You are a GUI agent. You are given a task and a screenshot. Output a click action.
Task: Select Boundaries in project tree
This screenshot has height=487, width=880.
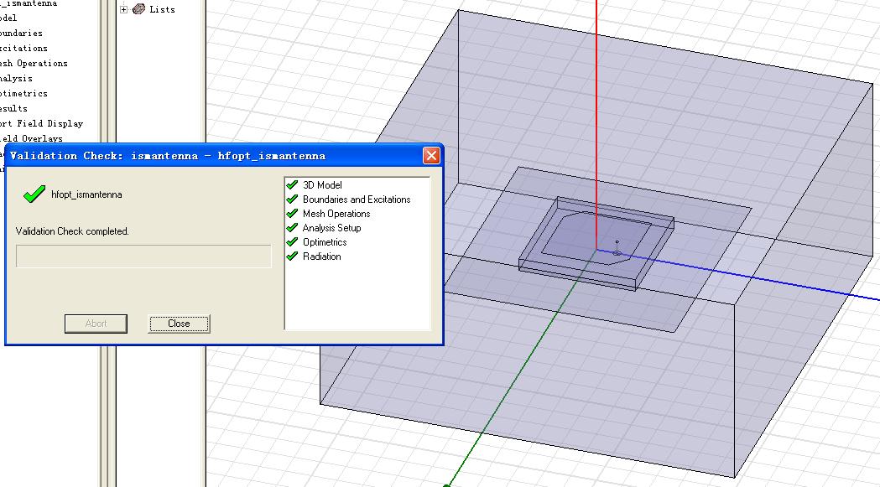tap(21, 33)
